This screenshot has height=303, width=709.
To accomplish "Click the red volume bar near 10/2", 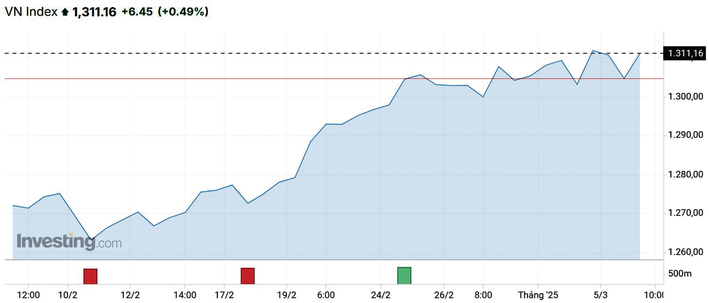I will click(x=90, y=276).
